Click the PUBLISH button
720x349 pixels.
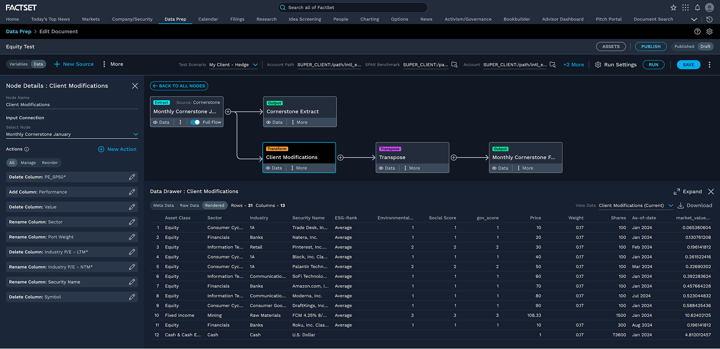click(651, 46)
